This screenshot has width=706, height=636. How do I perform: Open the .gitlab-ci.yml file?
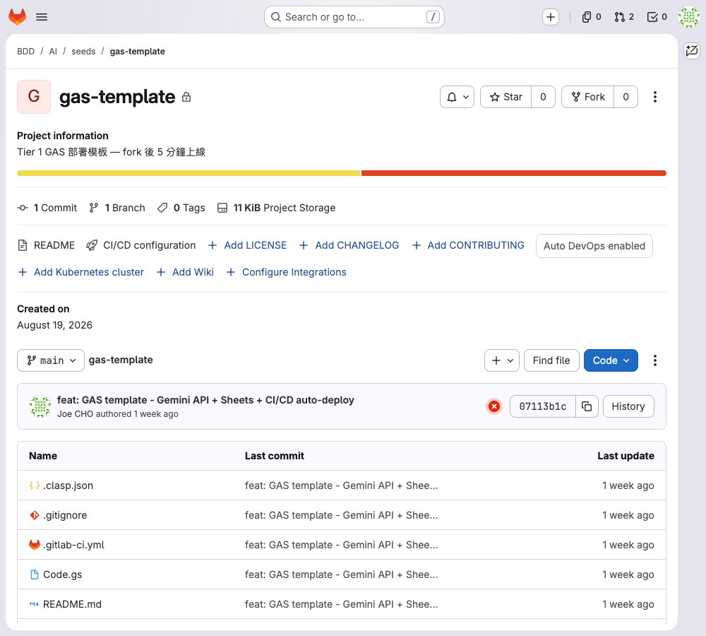[x=73, y=545]
